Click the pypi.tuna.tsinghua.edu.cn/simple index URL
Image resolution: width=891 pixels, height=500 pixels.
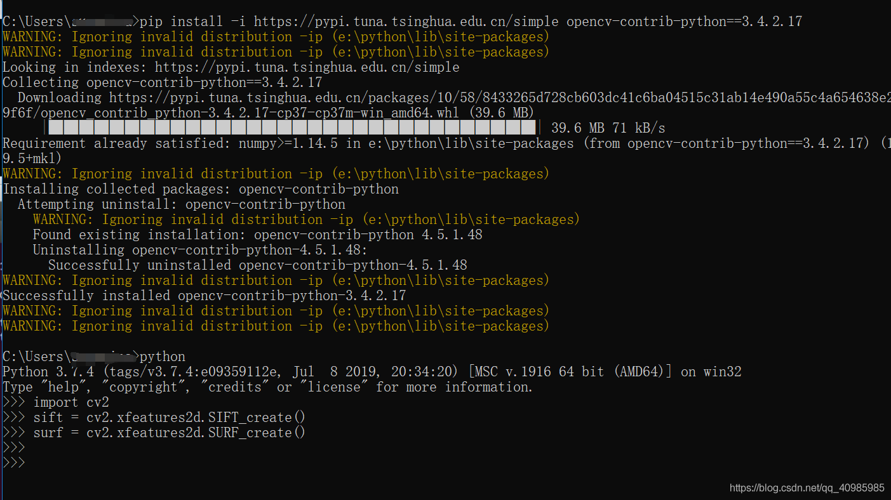pos(307,67)
